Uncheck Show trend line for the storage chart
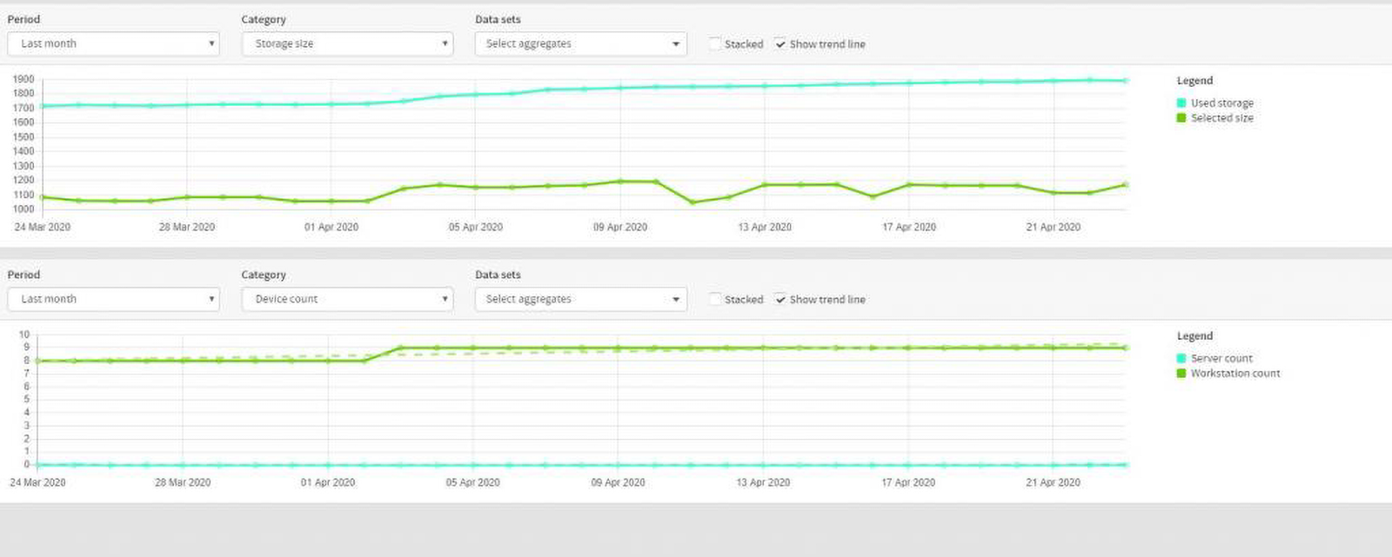The image size is (1392, 557). [780, 43]
